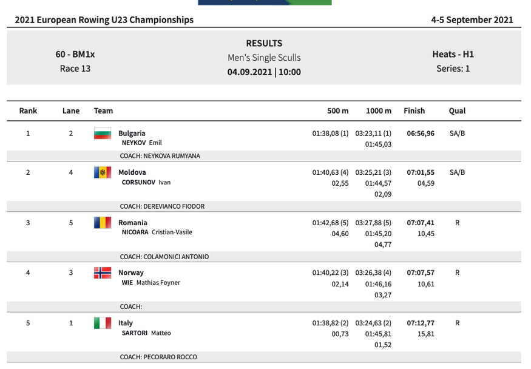The width and height of the screenshot is (531, 369).
Task: Click the Heats - H1 label
Action: [453, 54]
